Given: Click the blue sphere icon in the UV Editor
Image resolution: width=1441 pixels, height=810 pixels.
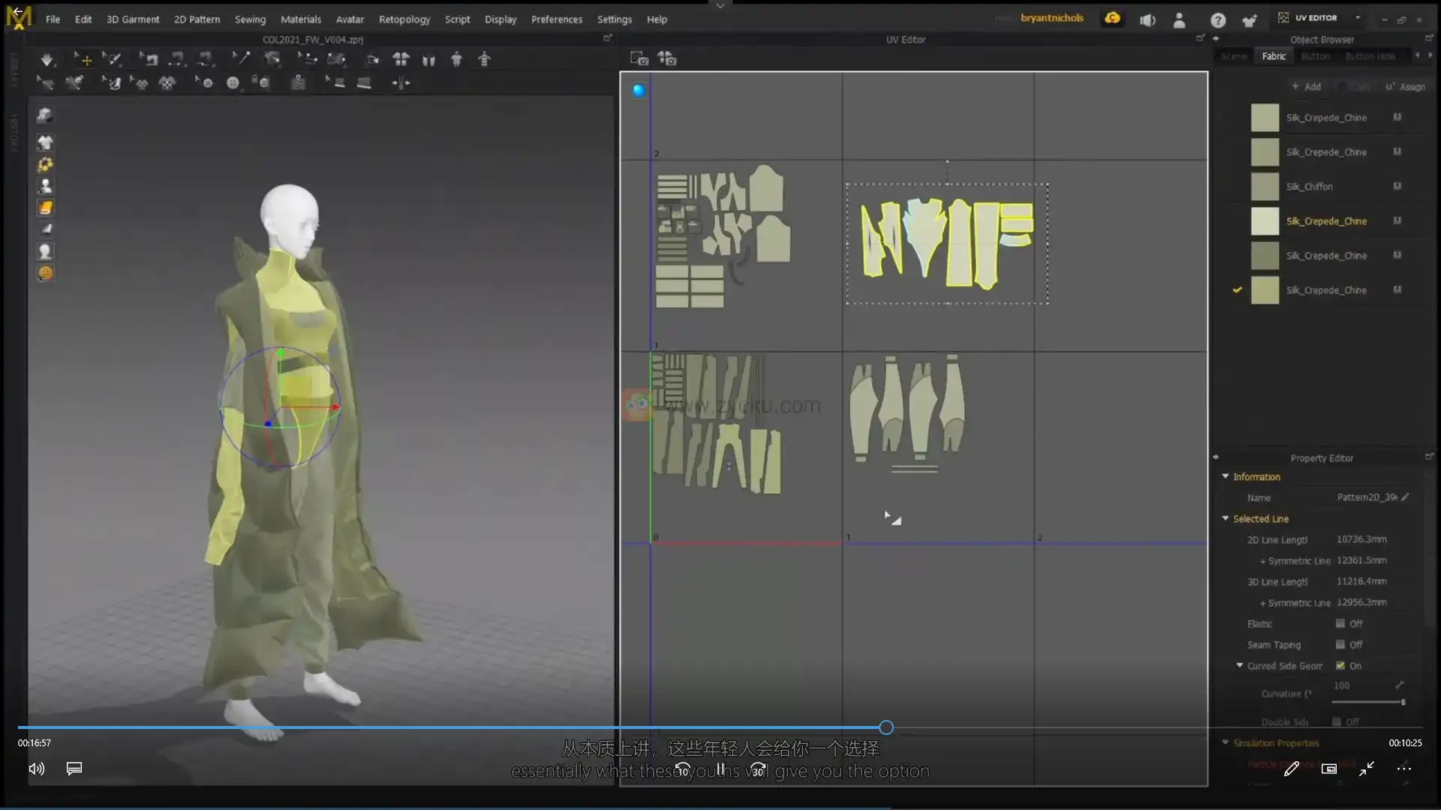Looking at the screenshot, I should [x=639, y=91].
